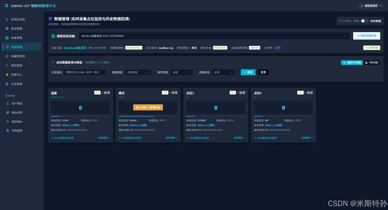The height and width of the screenshot is (210, 388).
Task: Open the 读写权限 dropdown
Action: pyautogui.click(x=182, y=72)
